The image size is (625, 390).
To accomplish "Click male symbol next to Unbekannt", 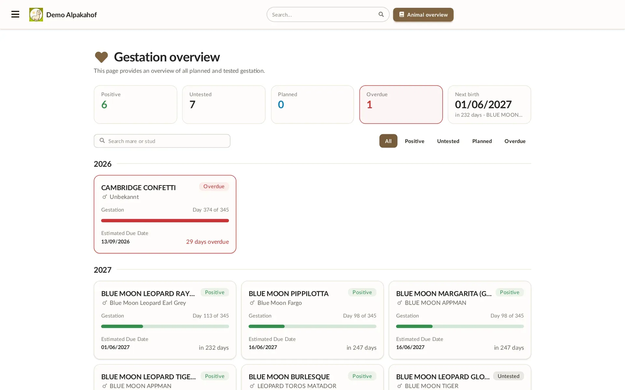I will [x=104, y=197].
